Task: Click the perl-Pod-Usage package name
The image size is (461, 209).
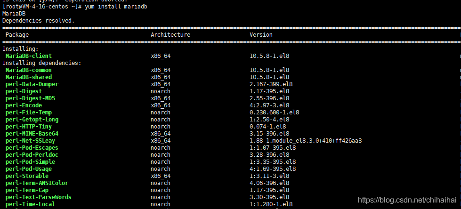Action: (x=29, y=169)
